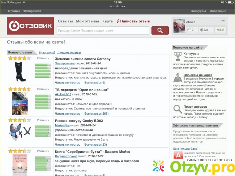
Task: Open the Карта menu item
Action: (x=108, y=21)
